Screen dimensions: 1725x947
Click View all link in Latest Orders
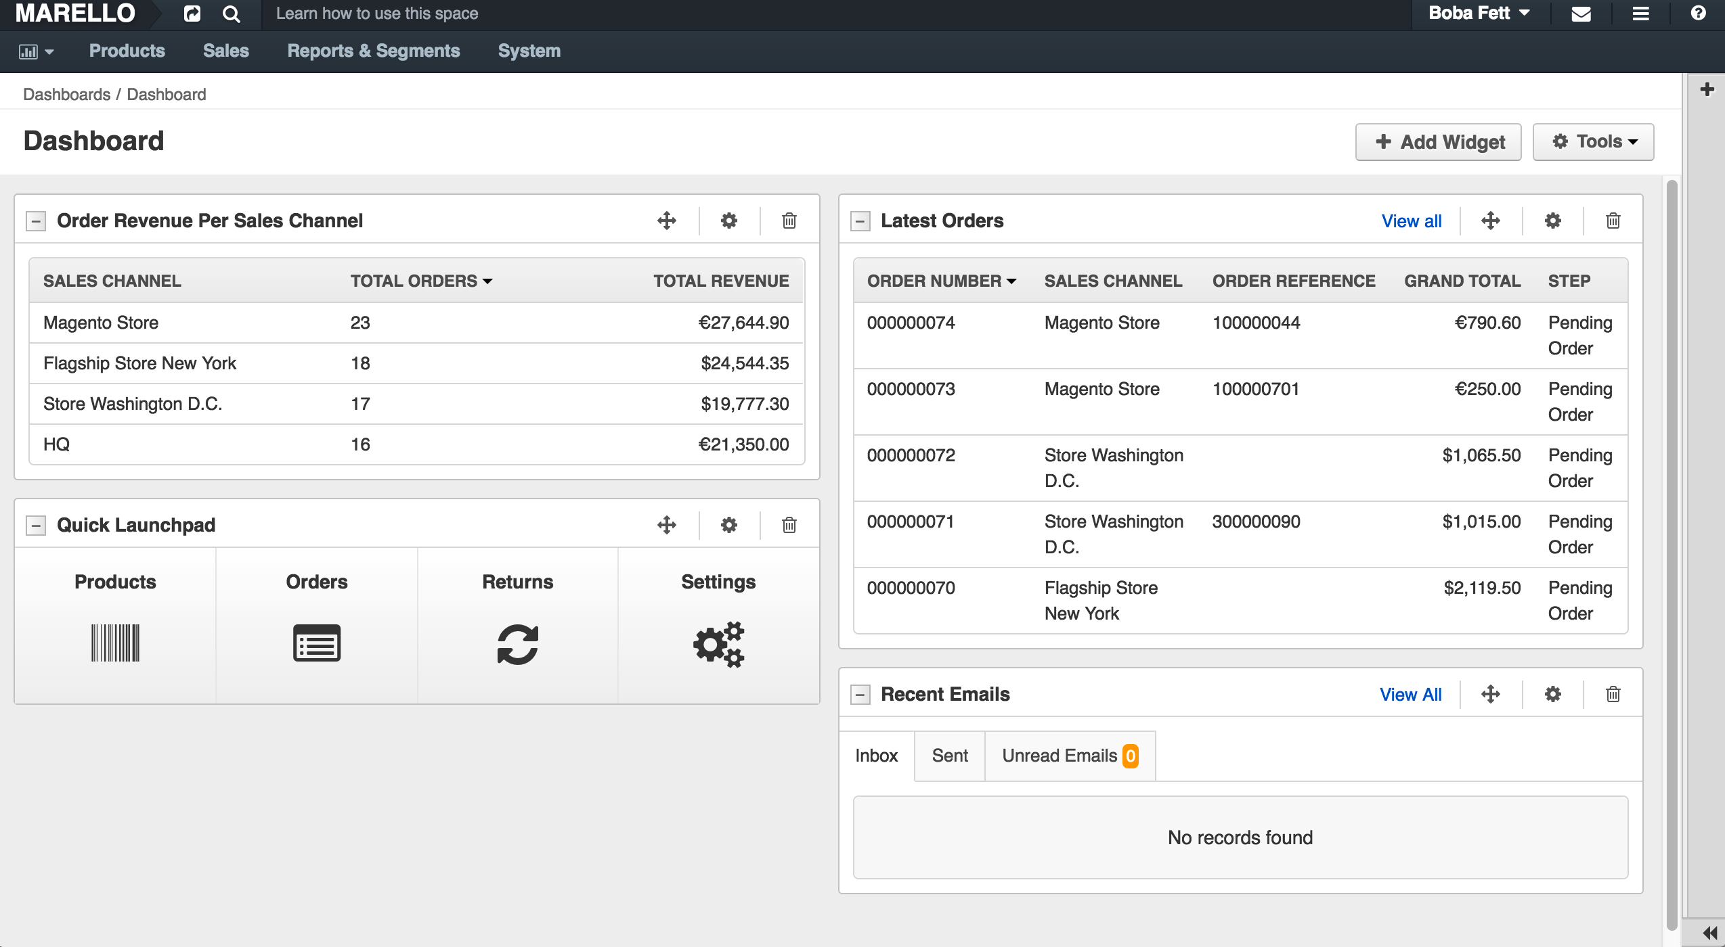tap(1412, 221)
